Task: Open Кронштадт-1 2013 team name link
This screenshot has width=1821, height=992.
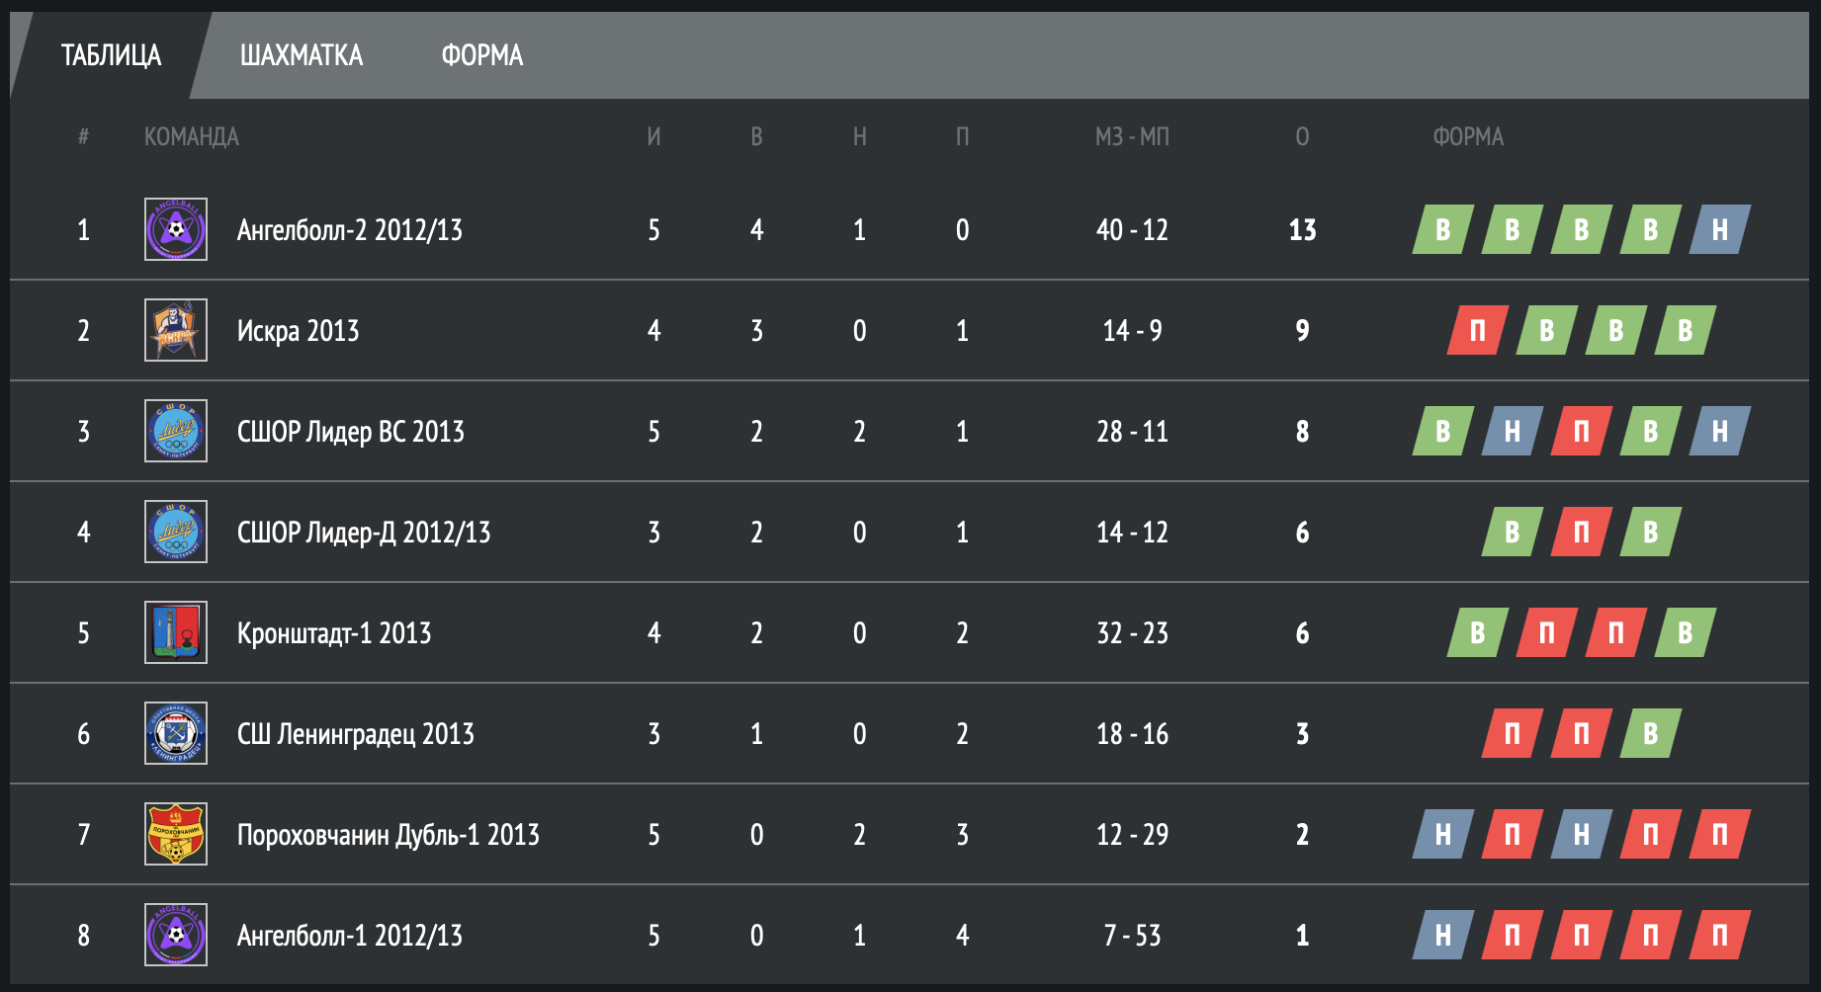Action: 334,633
